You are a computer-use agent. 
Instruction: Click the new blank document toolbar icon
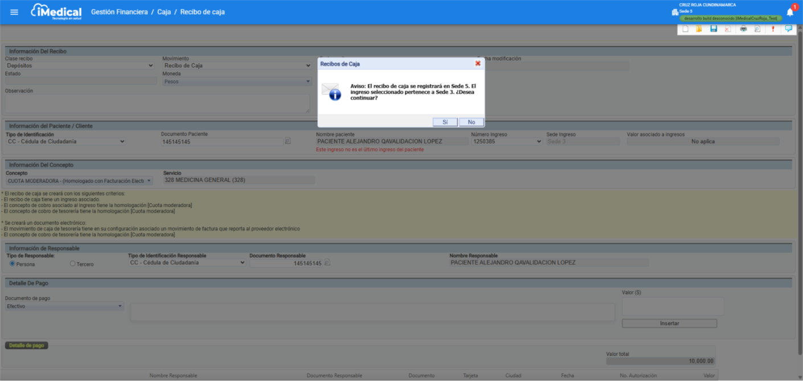(x=686, y=29)
